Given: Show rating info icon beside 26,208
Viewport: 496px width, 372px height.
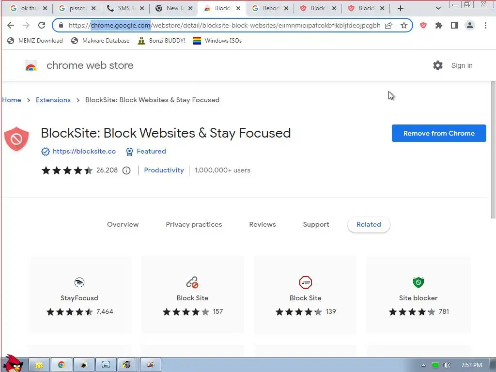Looking at the screenshot, I should [126, 170].
